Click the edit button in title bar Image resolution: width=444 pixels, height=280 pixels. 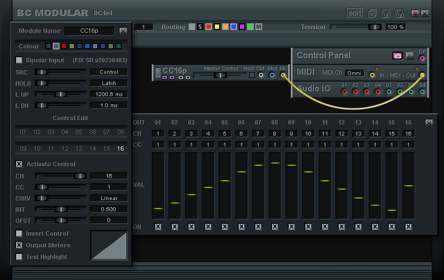pos(354,13)
